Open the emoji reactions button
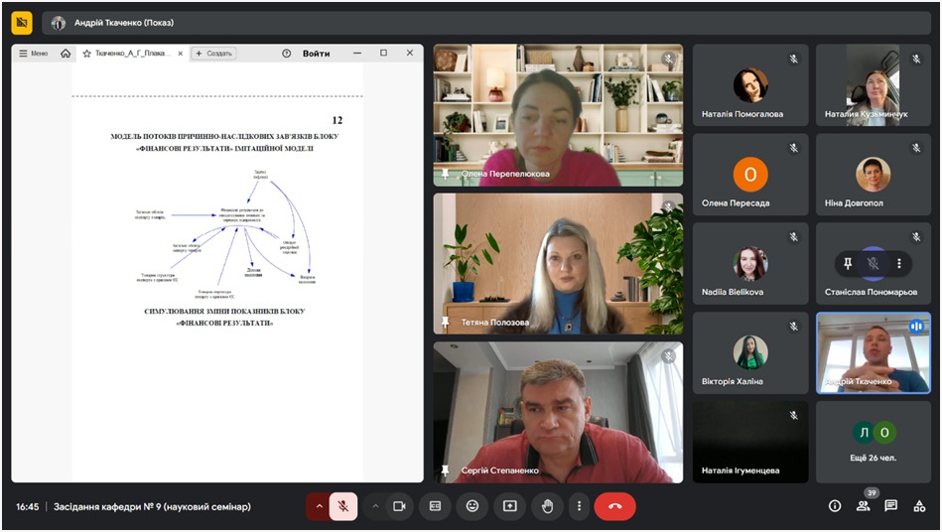This screenshot has height=532, width=942. point(472,506)
